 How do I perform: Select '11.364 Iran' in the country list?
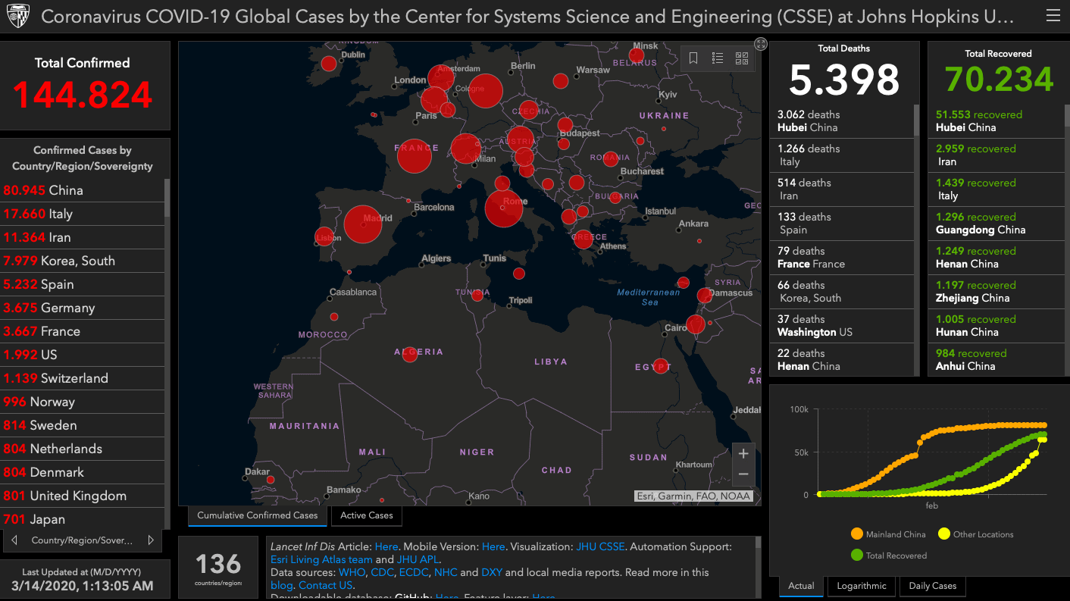click(x=83, y=237)
